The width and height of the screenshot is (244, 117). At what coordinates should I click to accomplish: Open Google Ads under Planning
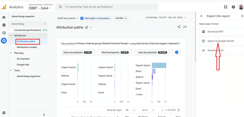[x=23, y=65]
